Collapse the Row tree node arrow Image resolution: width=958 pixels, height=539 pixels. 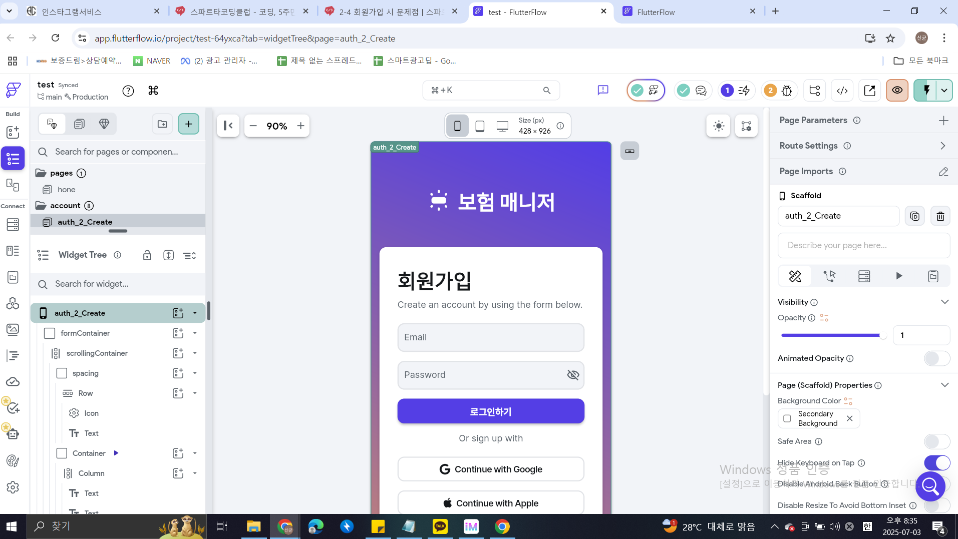(195, 393)
